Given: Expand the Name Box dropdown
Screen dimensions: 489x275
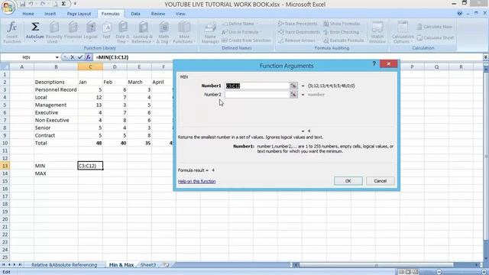Looking at the screenshot, I should coord(57,57).
